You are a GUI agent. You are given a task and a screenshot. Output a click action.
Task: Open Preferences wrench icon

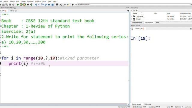64,4
